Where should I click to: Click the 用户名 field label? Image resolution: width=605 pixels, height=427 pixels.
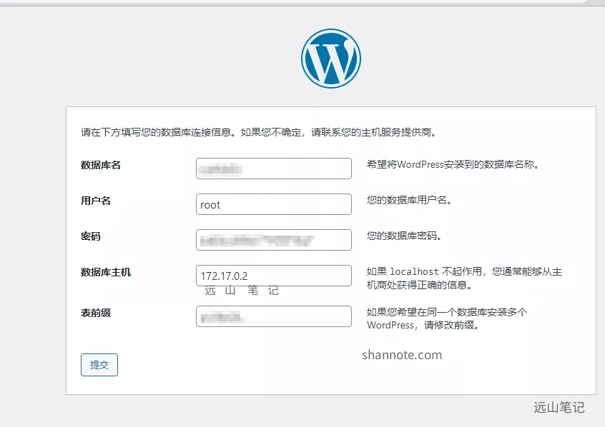click(96, 201)
